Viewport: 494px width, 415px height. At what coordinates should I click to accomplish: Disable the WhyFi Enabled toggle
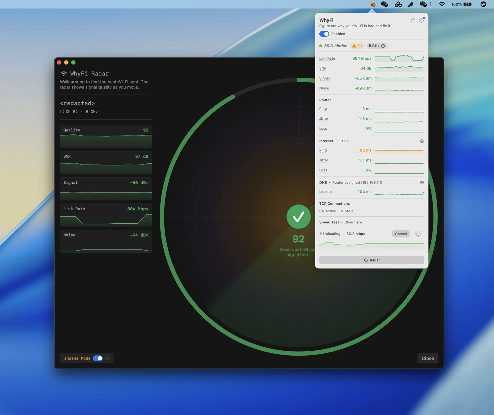324,34
